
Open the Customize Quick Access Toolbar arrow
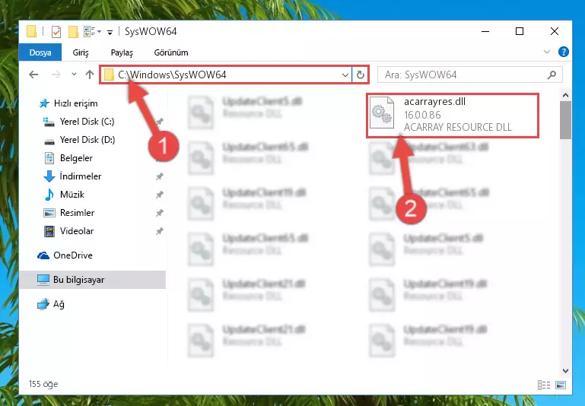coord(110,33)
